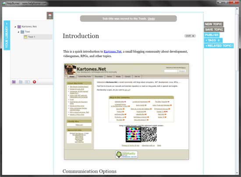This screenshot has width=241, height=177.
Task: Select the Kartones.Net project in the library
Action: (x=29, y=27)
